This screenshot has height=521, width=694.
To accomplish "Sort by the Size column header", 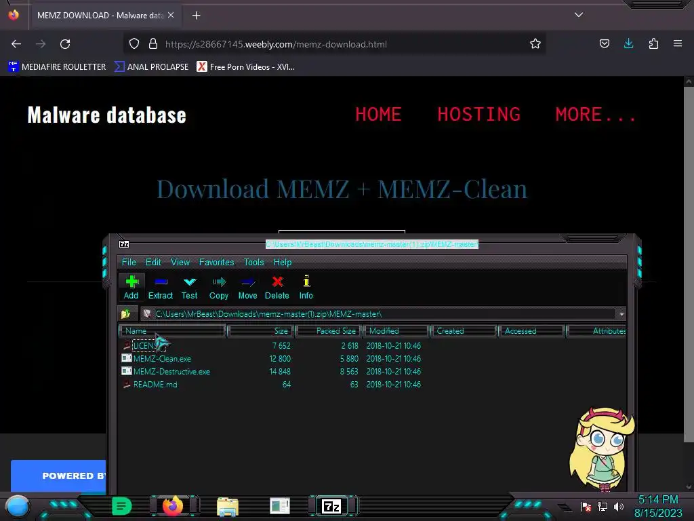I will 261,331.
